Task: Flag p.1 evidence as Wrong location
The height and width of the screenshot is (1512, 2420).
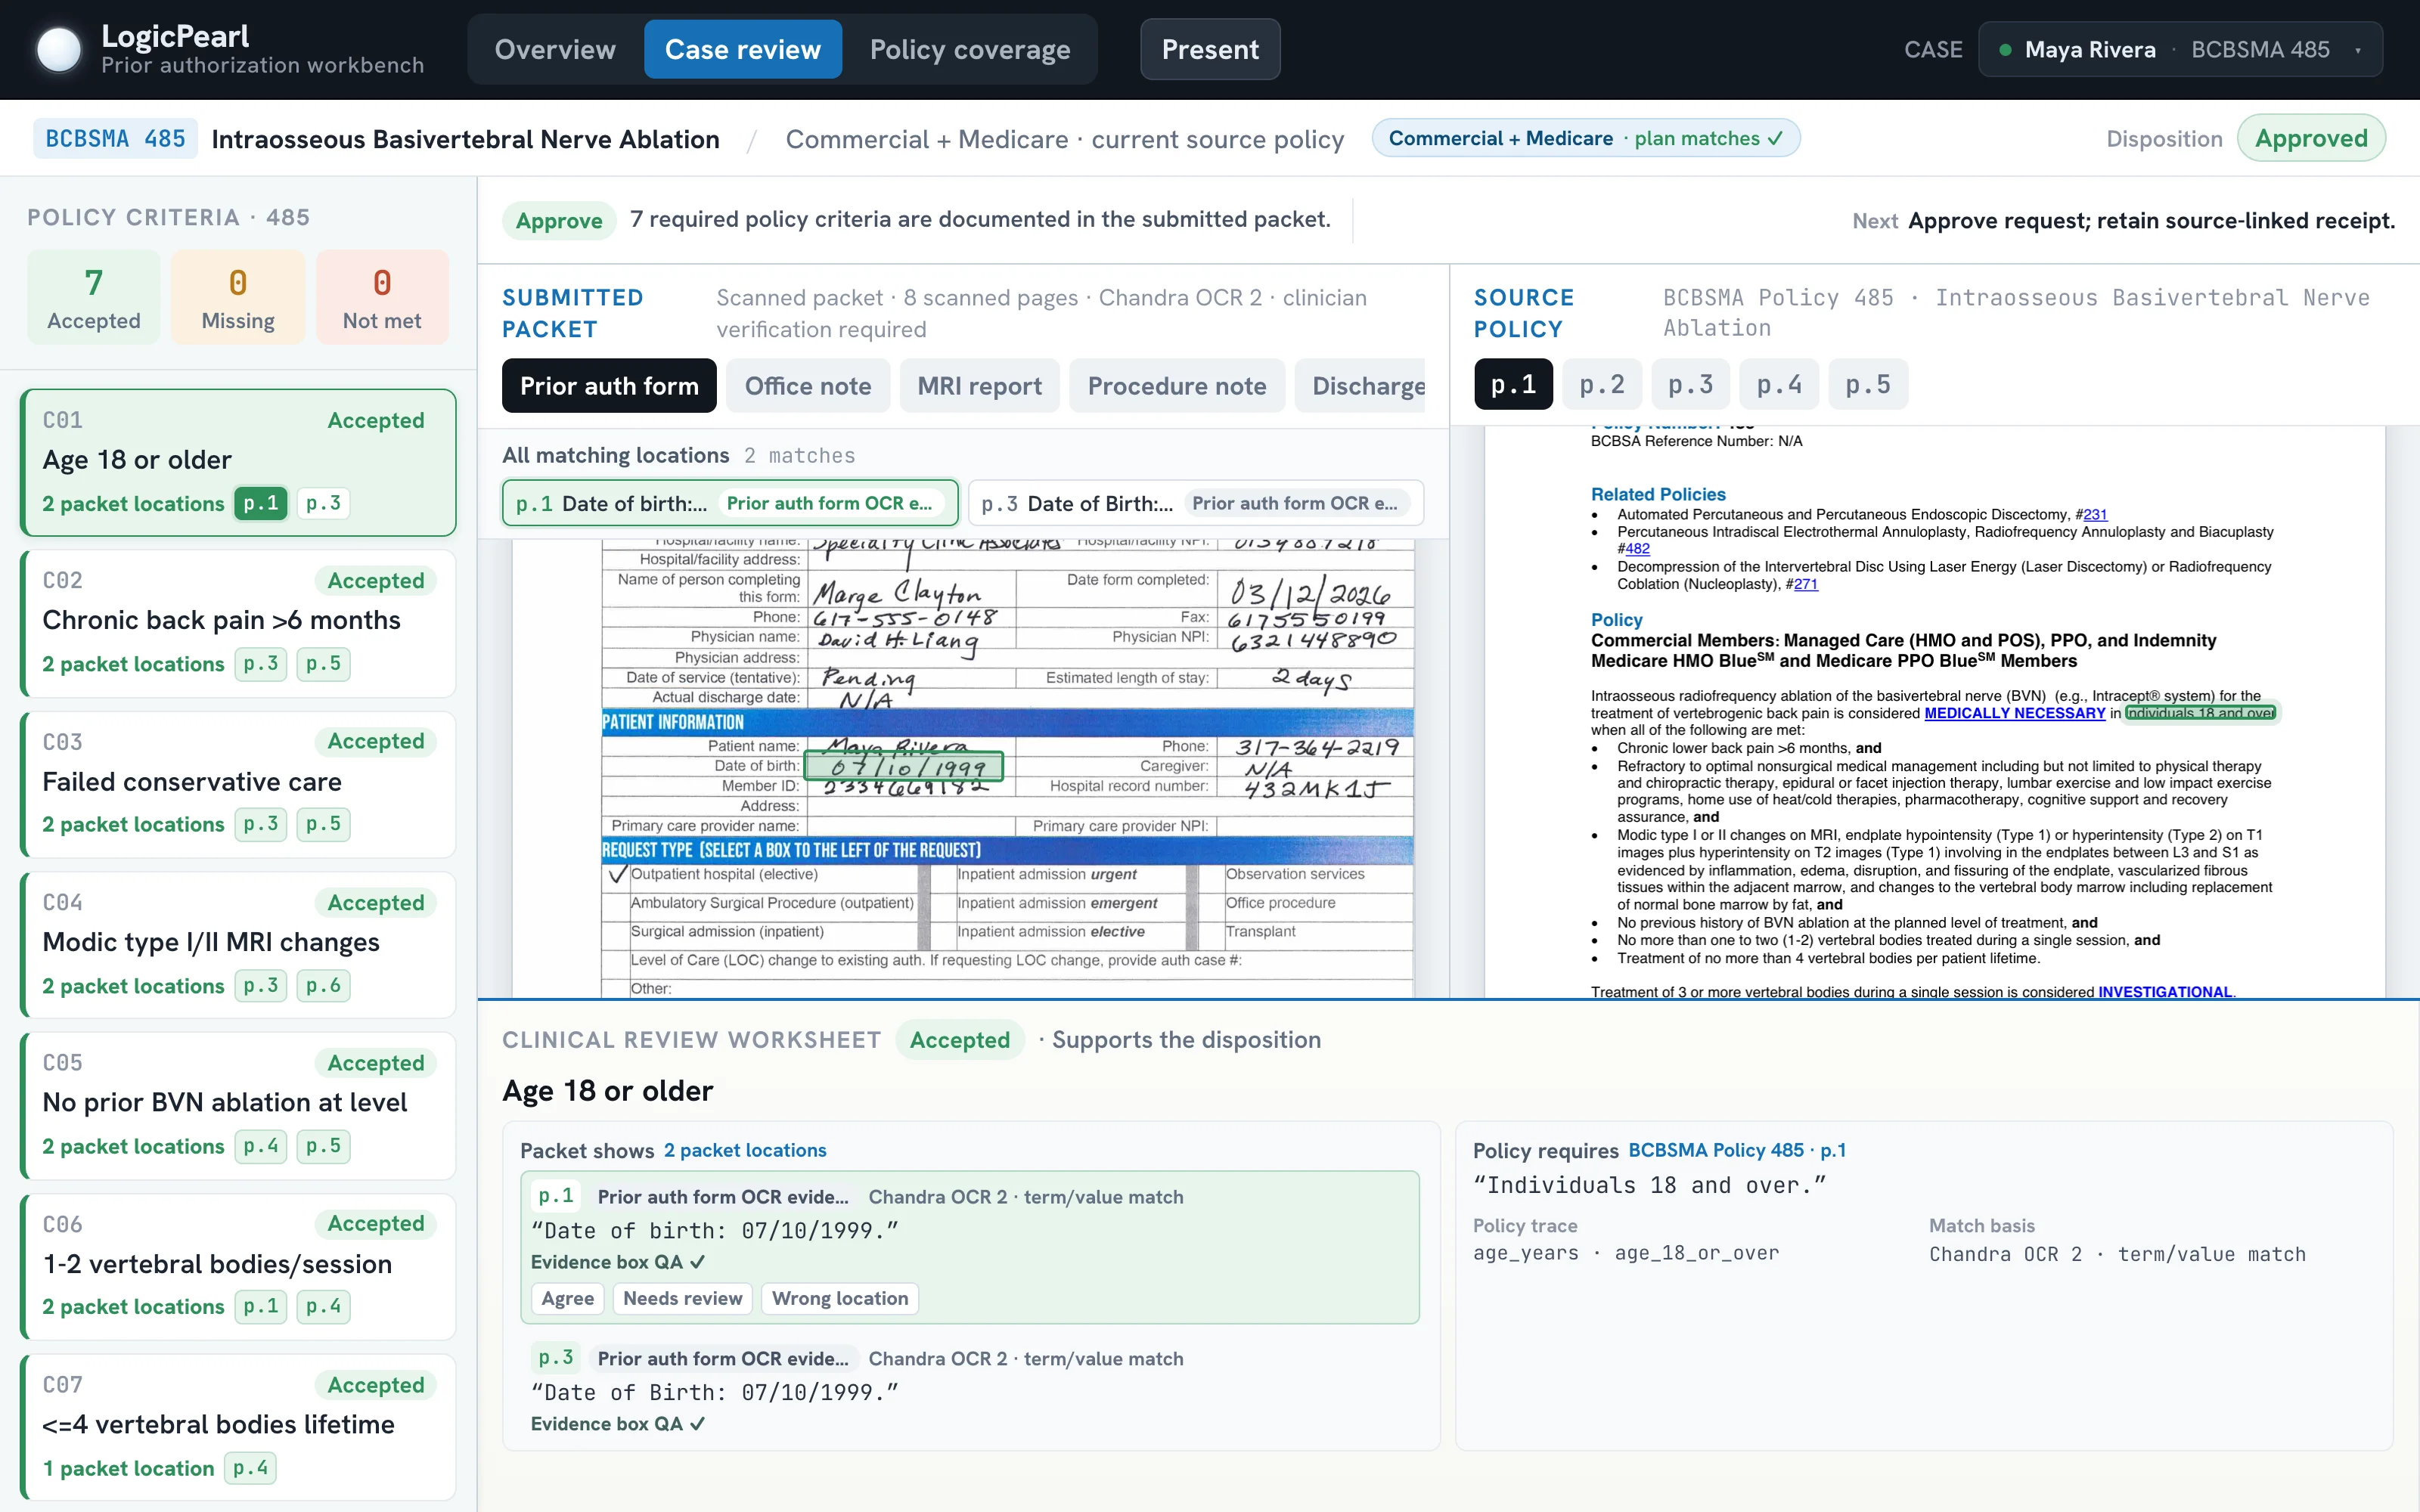Action: 840,1298
